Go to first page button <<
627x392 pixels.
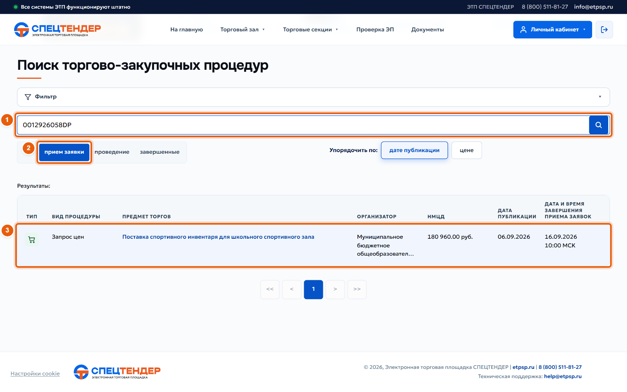click(270, 289)
